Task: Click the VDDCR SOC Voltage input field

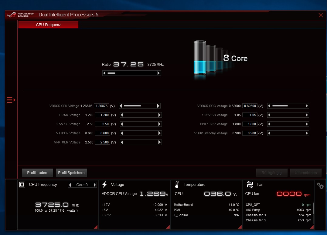Action: (x=250, y=106)
